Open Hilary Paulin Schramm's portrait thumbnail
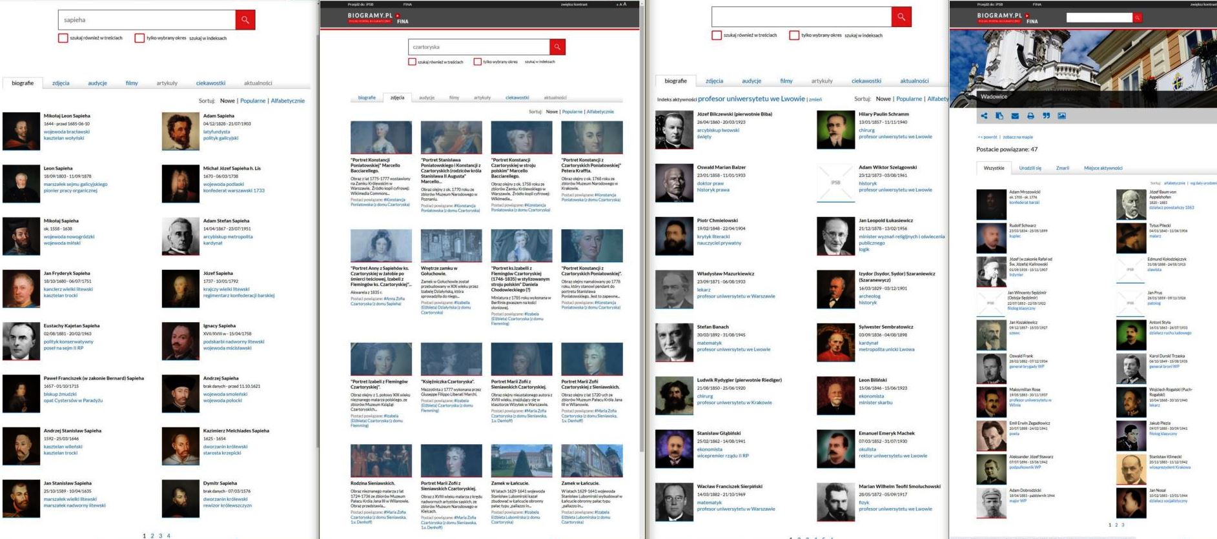Image resolution: width=1217 pixels, height=539 pixels. pos(835,130)
